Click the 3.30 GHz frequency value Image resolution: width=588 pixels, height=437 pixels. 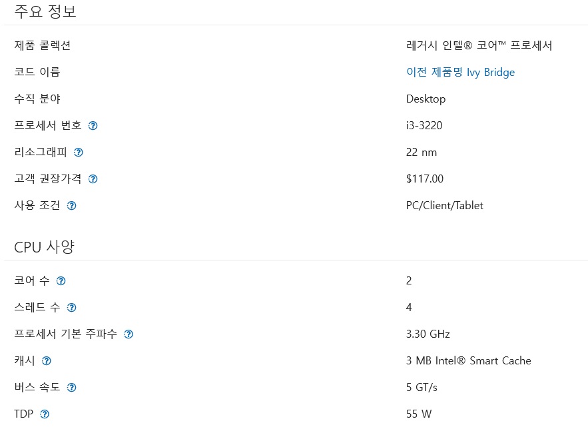click(428, 334)
